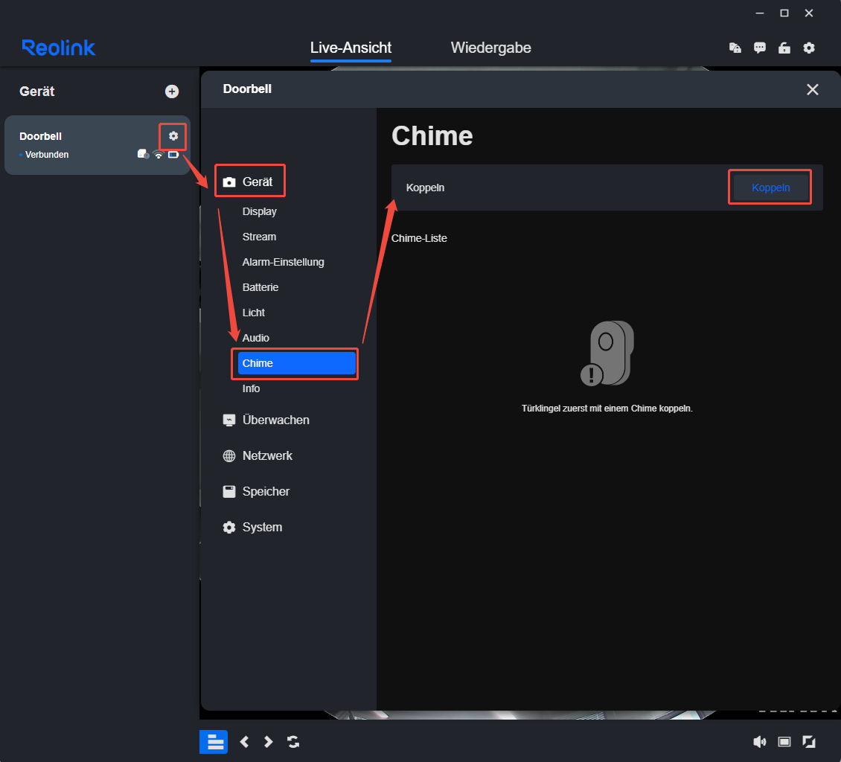
Task: Go to next page arrow in bottom bar
Action: point(268,742)
